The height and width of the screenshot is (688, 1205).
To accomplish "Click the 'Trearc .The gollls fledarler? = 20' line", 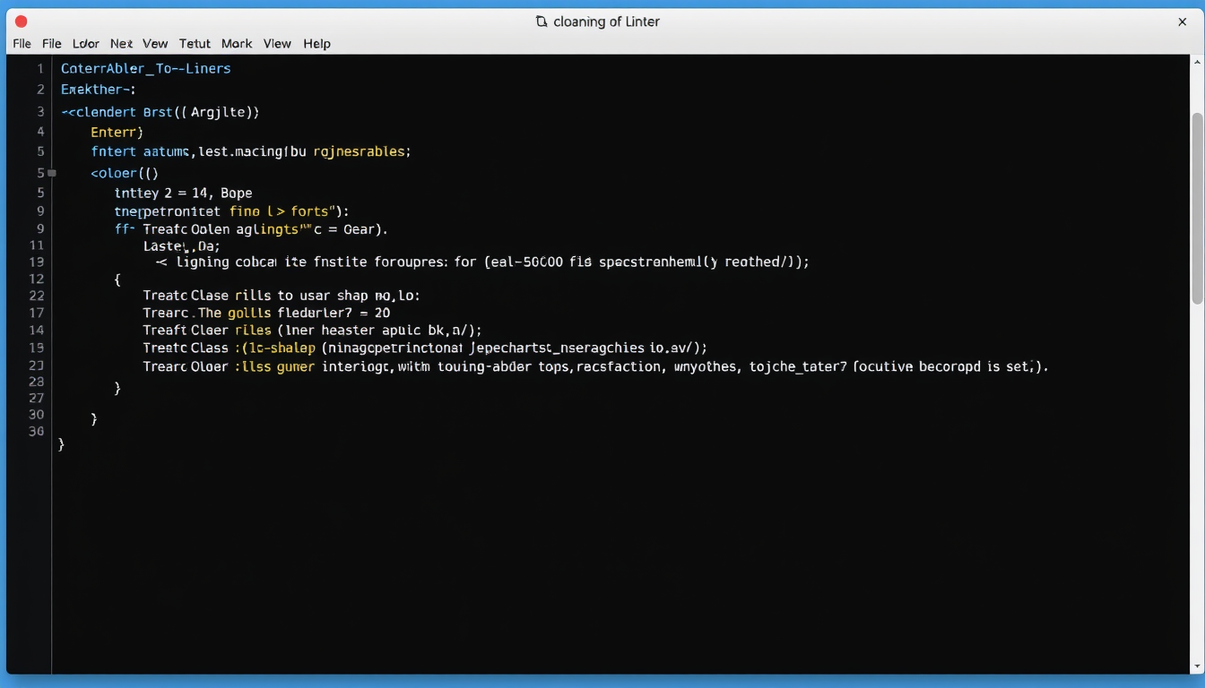I will [266, 313].
